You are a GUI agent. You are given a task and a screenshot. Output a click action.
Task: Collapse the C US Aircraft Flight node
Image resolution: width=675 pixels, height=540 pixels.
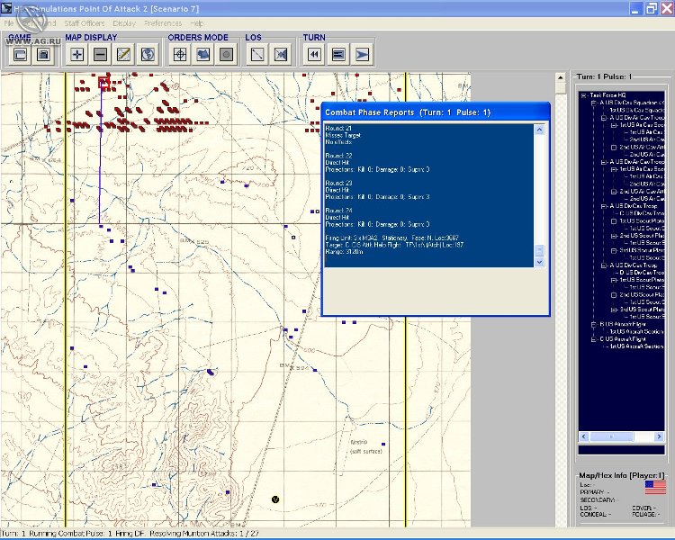point(593,339)
